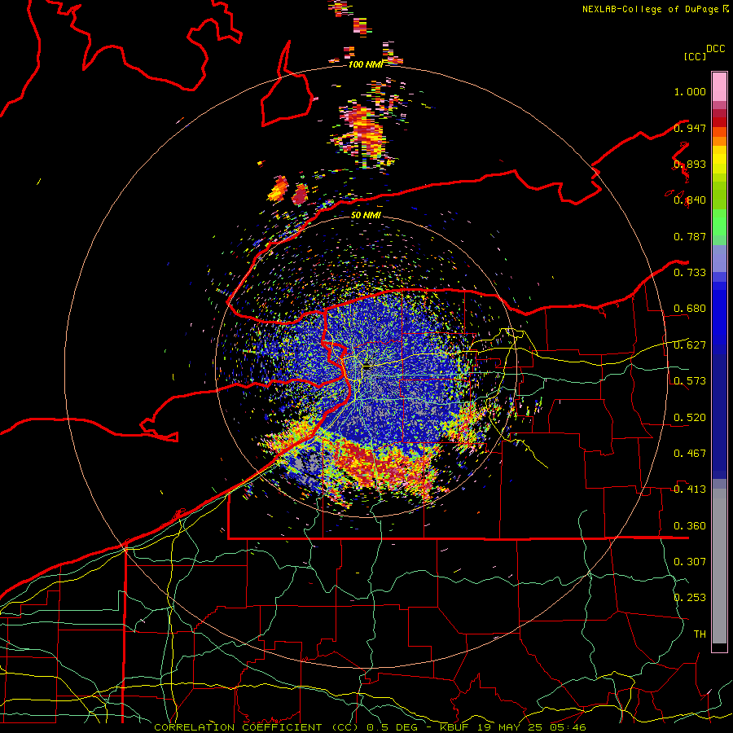Click the radar site marker at center
733x733 pixels.
(367, 366)
